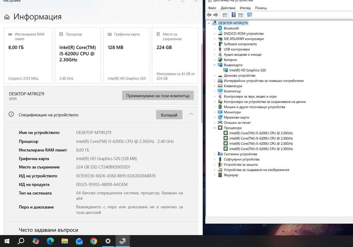Click the monitor scan hardware toolbar icon
353x247 pixels.
click(x=250, y=15)
